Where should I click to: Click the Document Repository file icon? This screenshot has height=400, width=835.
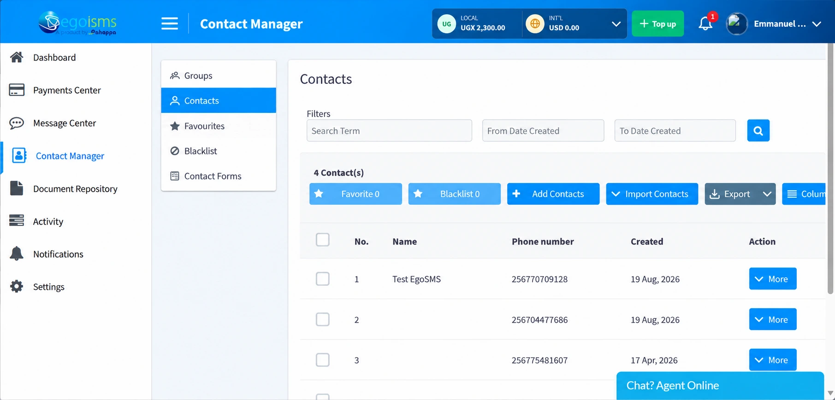point(17,188)
